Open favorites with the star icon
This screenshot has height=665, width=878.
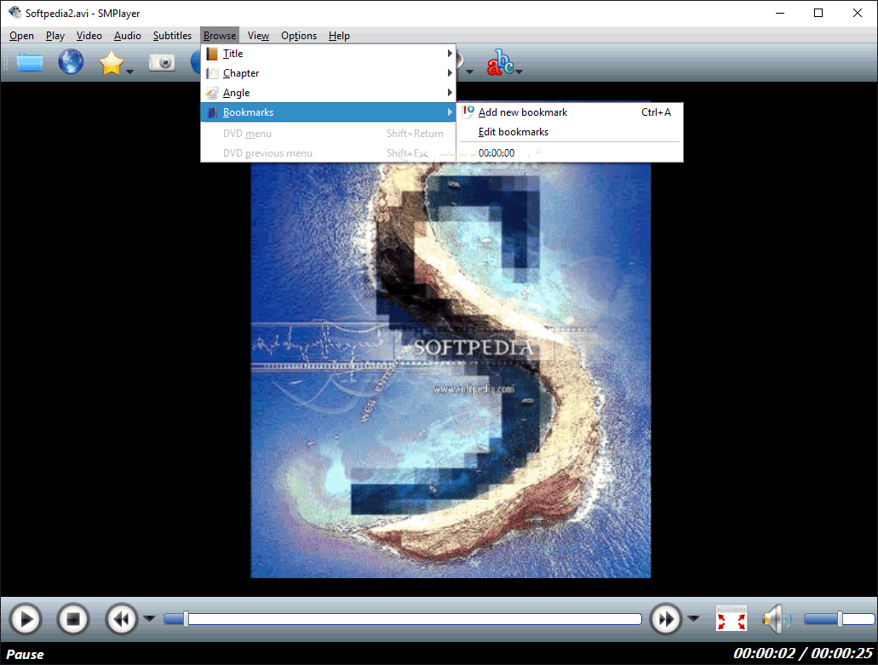(x=112, y=63)
